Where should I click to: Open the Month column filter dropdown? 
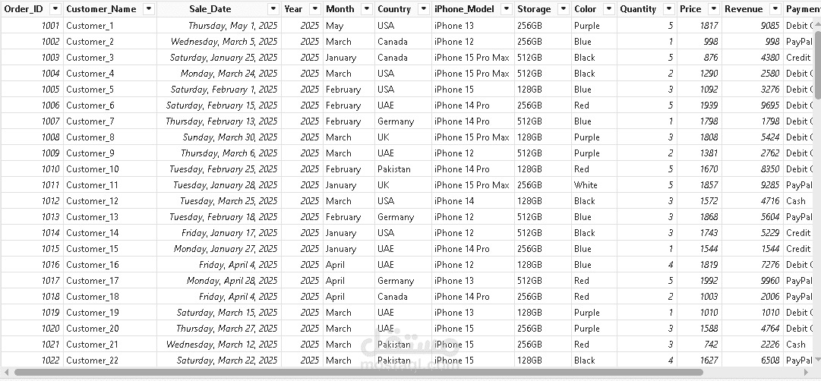(x=367, y=9)
